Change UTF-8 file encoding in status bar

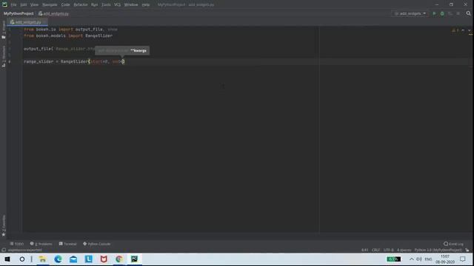[388, 250]
